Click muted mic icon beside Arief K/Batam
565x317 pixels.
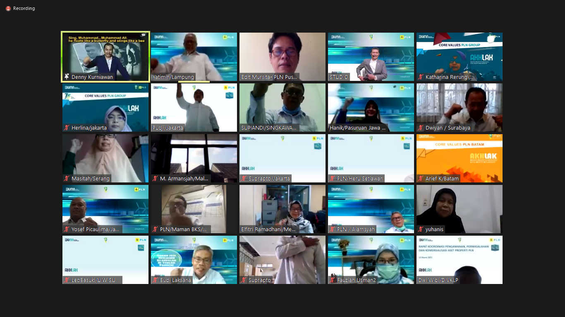421,179
